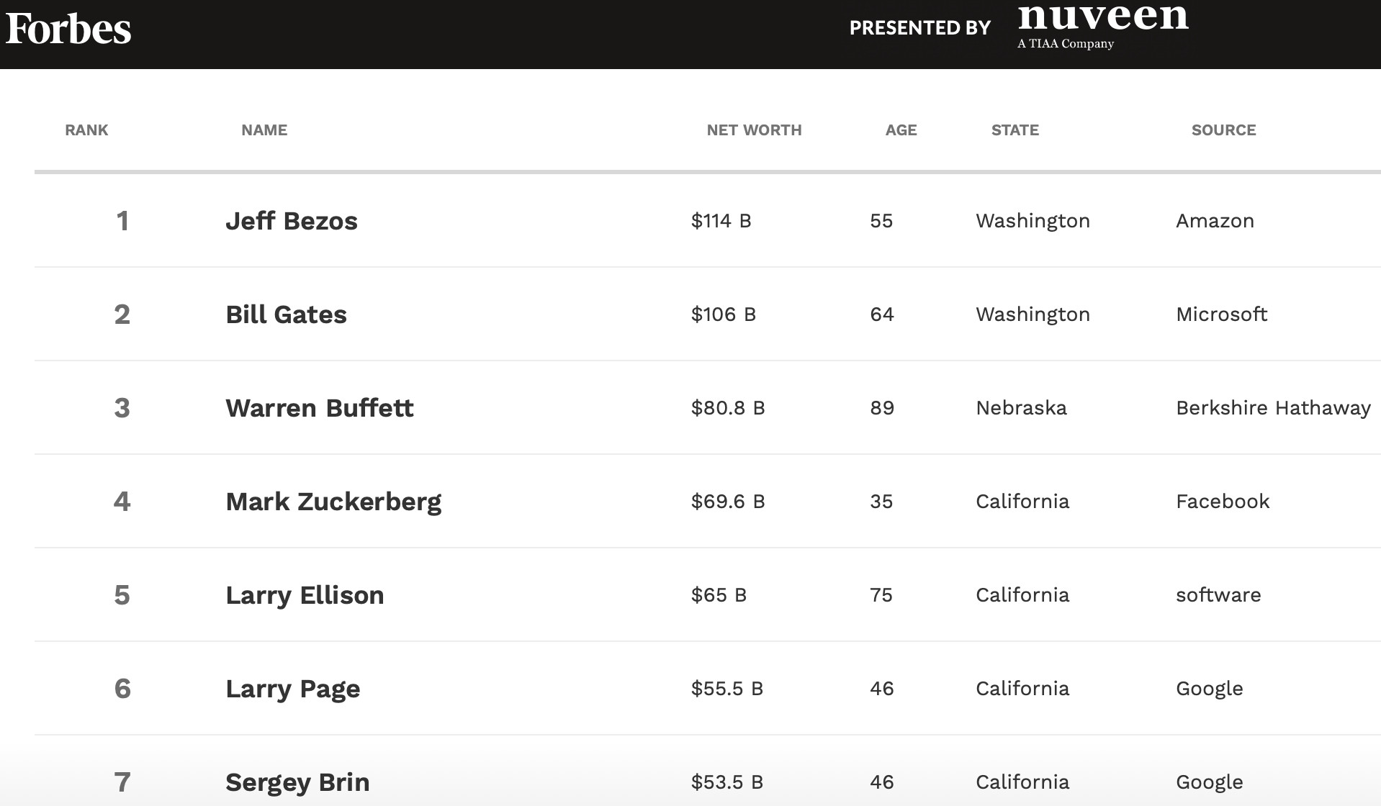Select Sergey Brin's name
Image resolution: width=1381 pixels, height=806 pixels.
[x=297, y=782]
